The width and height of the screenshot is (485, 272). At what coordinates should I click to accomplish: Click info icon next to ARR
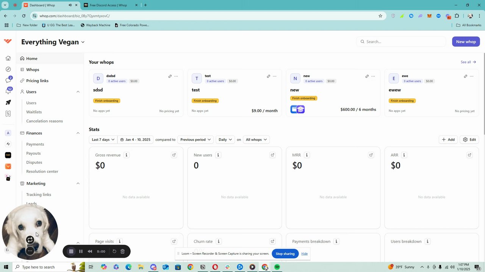click(404, 155)
